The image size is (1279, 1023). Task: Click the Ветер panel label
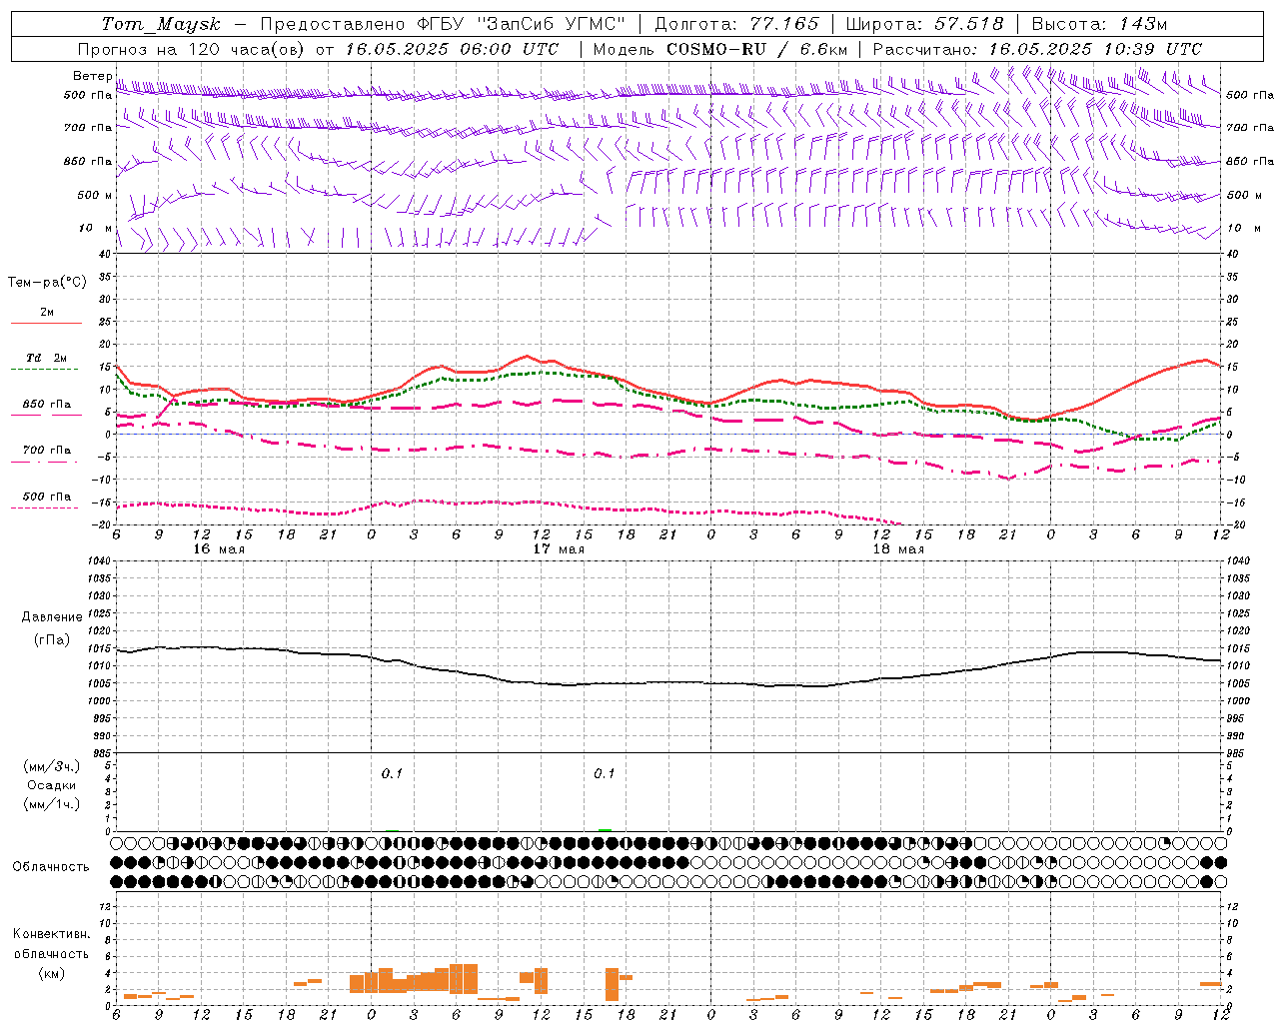pos(93,76)
